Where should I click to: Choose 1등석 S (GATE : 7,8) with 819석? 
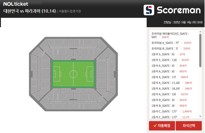[x=171, y=60]
